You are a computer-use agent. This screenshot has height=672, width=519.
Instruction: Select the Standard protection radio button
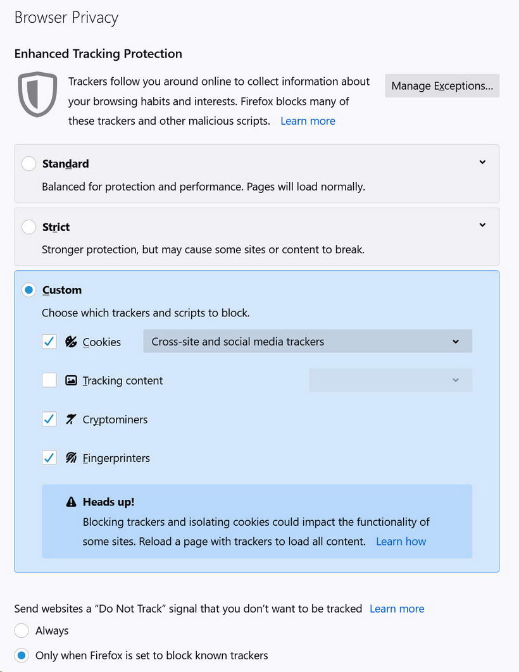[28, 164]
